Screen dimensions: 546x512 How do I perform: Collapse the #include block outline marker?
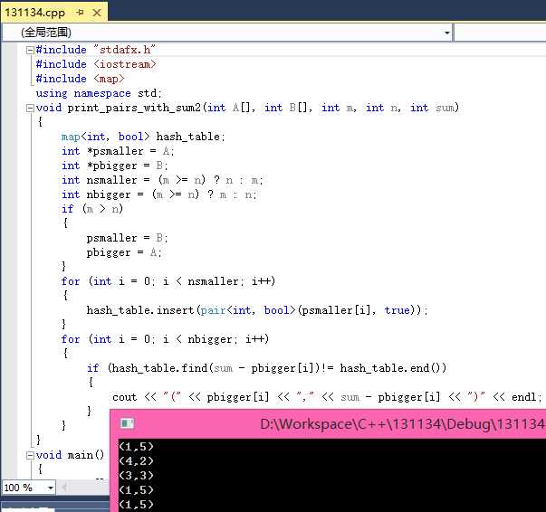coord(30,50)
